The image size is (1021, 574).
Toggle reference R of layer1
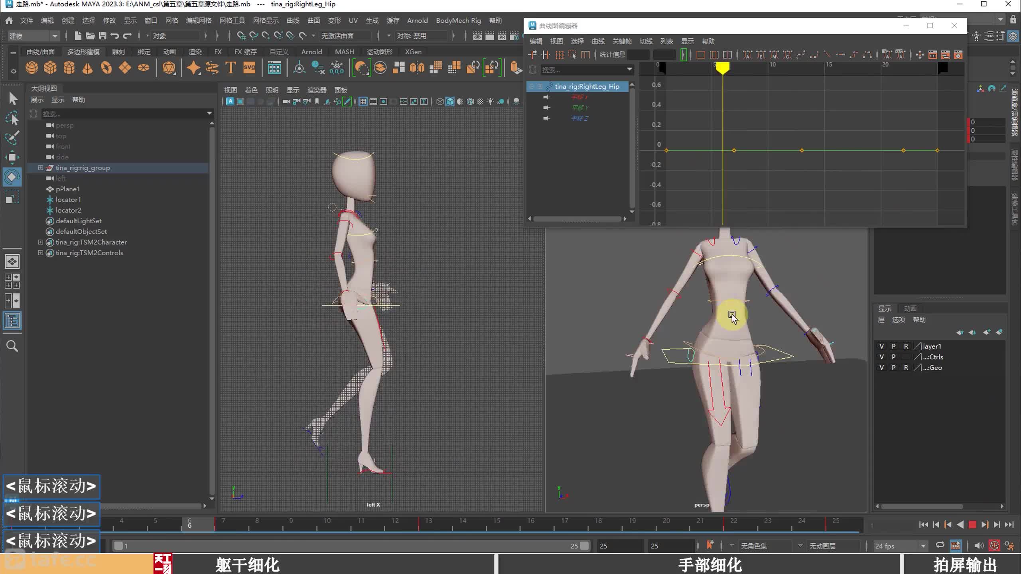click(906, 346)
